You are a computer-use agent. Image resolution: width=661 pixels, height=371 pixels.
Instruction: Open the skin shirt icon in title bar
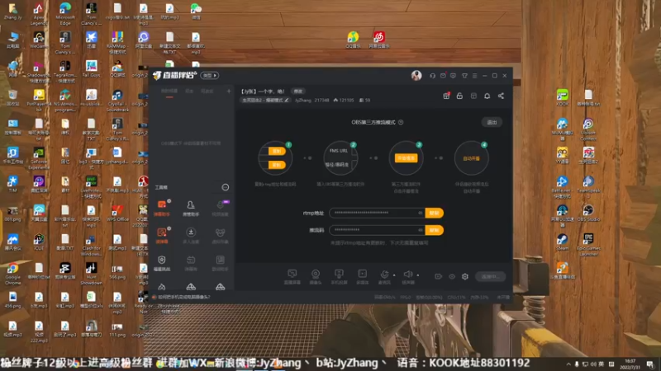click(x=464, y=76)
